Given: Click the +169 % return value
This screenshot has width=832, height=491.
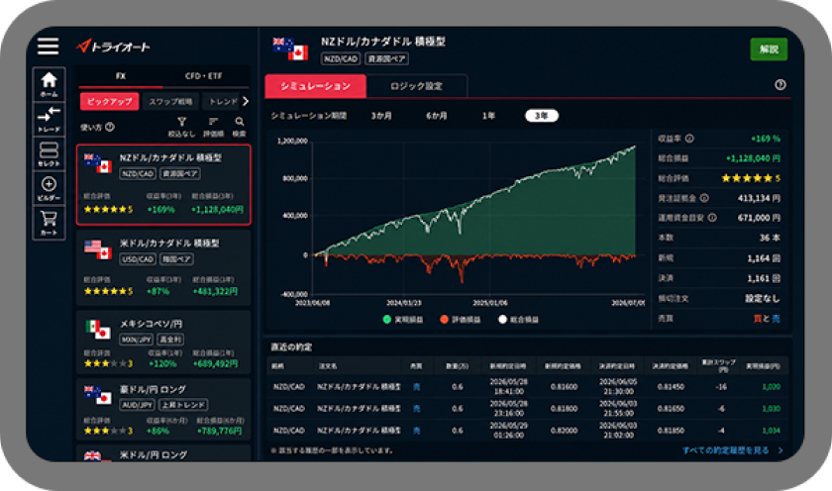Looking at the screenshot, I should coord(765,139).
